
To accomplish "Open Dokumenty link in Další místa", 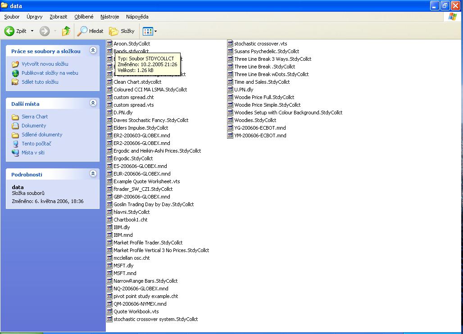I will [34, 126].
